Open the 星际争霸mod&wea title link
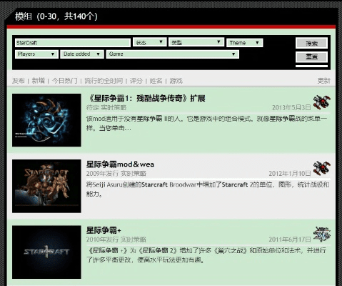The image size is (342, 286). pos(120,164)
